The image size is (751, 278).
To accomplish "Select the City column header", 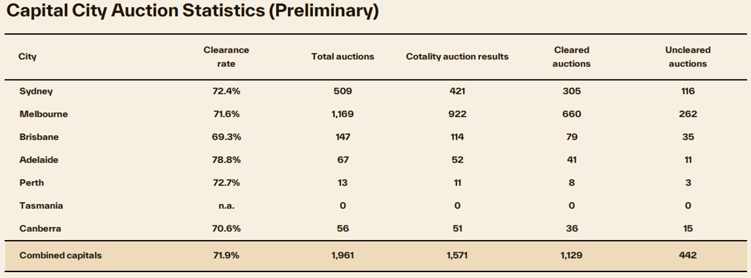I will tap(28, 56).
